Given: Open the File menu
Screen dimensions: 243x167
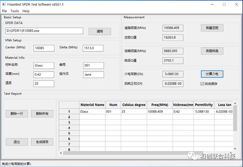Looking at the screenshot, I should tap(4, 11).
